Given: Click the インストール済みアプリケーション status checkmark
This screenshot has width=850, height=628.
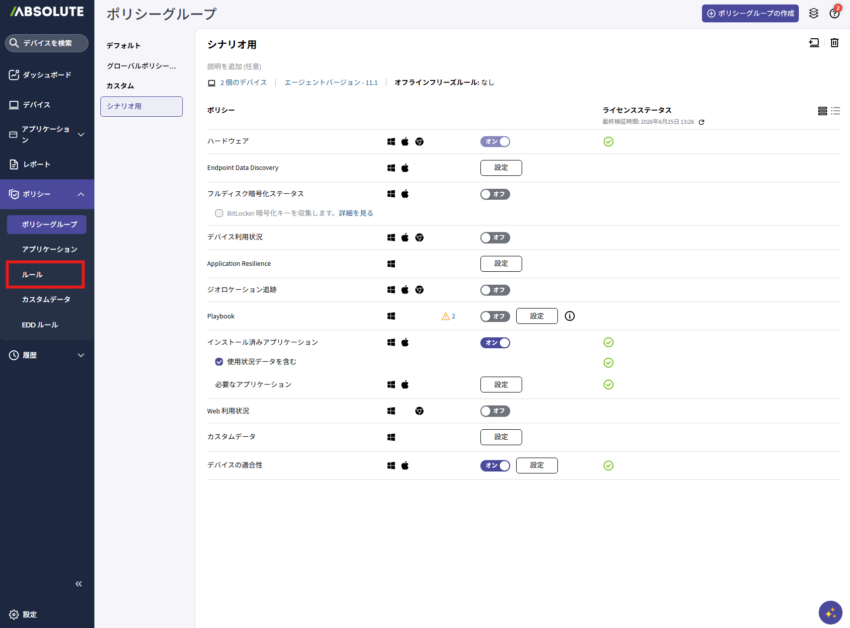Looking at the screenshot, I should click(609, 342).
